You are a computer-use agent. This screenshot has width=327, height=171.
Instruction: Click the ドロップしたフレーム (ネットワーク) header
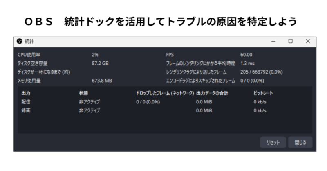click(x=165, y=93)
